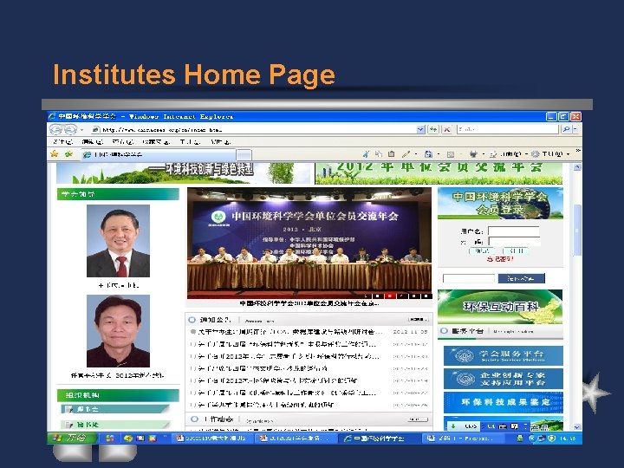Open the Print icon dropdown arrow
Viewport: 624px width, 468px height.
[484, 154]
